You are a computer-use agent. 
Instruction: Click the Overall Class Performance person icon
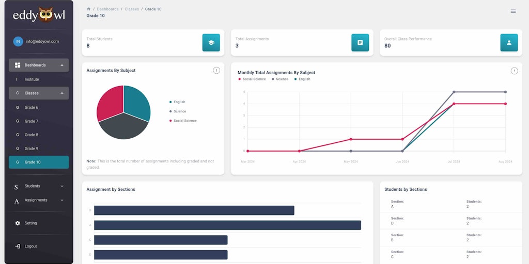tap(509, 43)
